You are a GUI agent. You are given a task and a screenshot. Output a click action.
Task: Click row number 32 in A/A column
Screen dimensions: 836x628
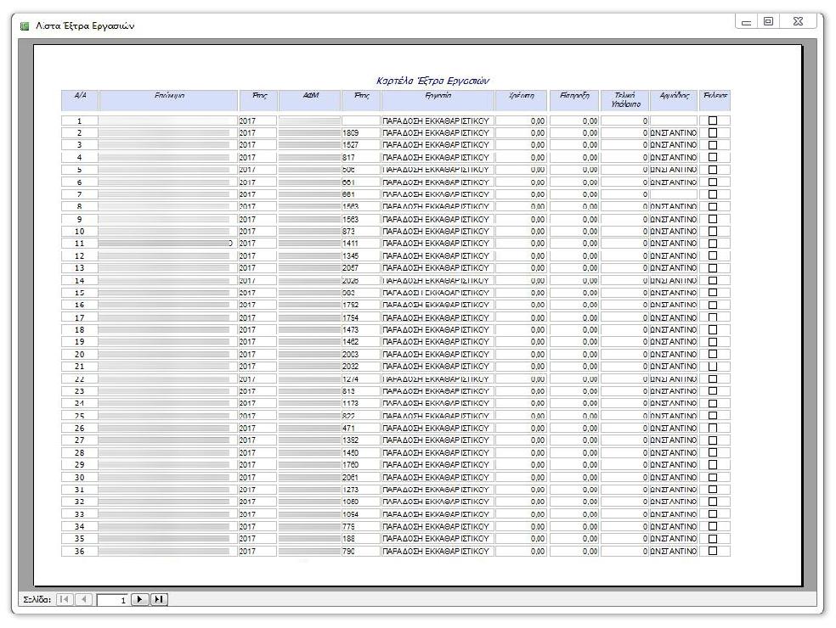[x=80, y=502]
